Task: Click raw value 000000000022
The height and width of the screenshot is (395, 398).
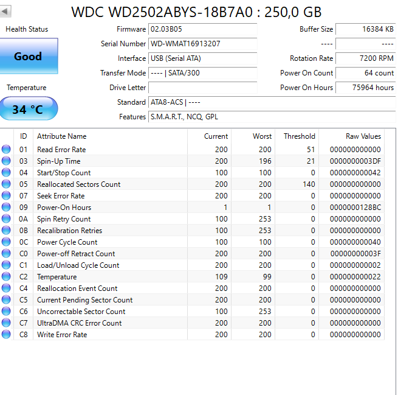Action: 355,277
